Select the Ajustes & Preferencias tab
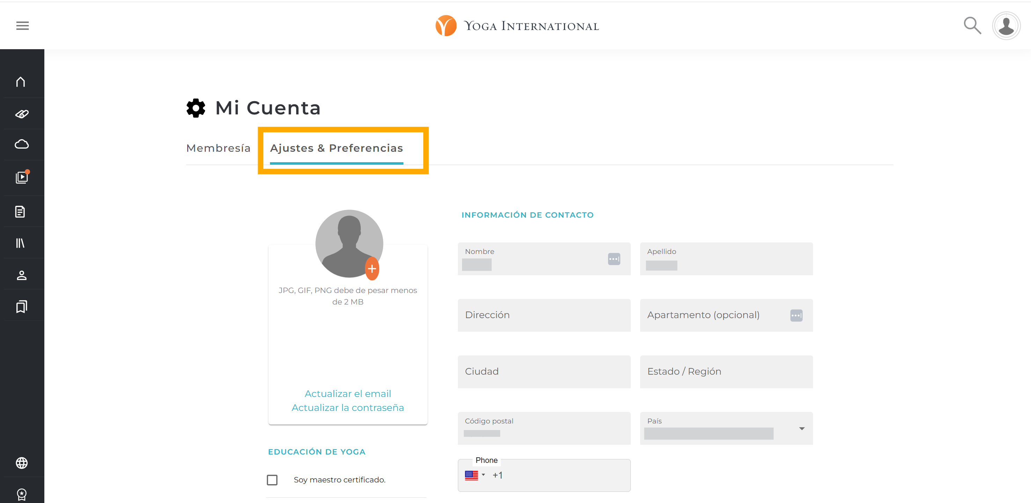1031x503 pixels. (x=336, y=148)
